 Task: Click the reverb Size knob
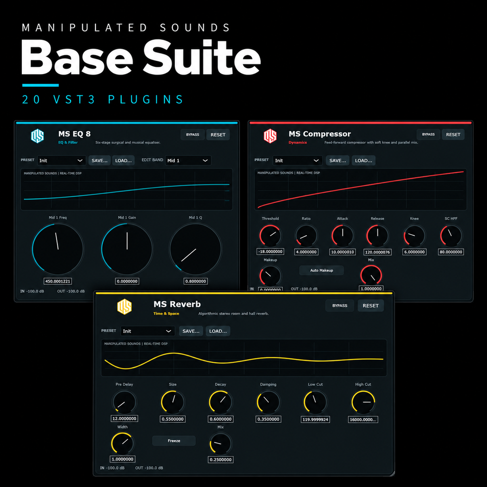coord(173,402)
